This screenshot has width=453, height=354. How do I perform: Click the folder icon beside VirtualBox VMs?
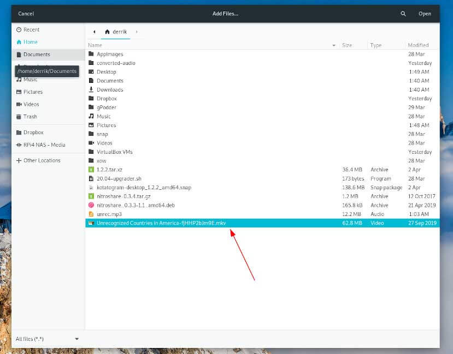coord(91,152)
